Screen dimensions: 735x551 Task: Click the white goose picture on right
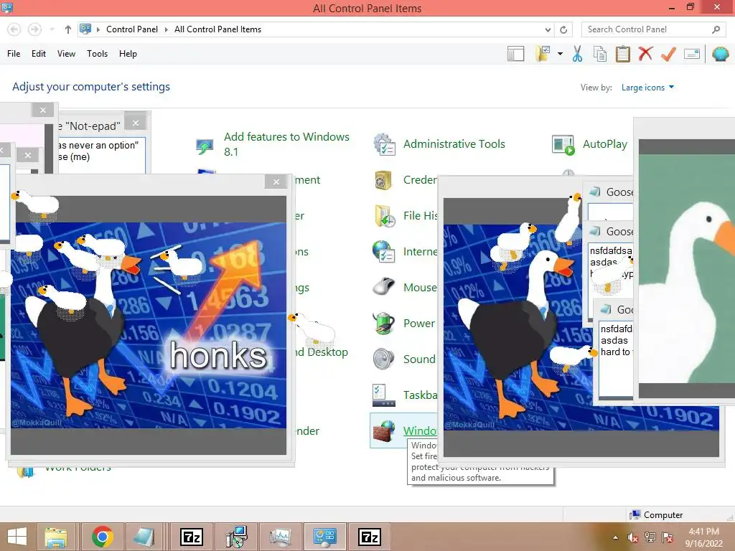687,268
